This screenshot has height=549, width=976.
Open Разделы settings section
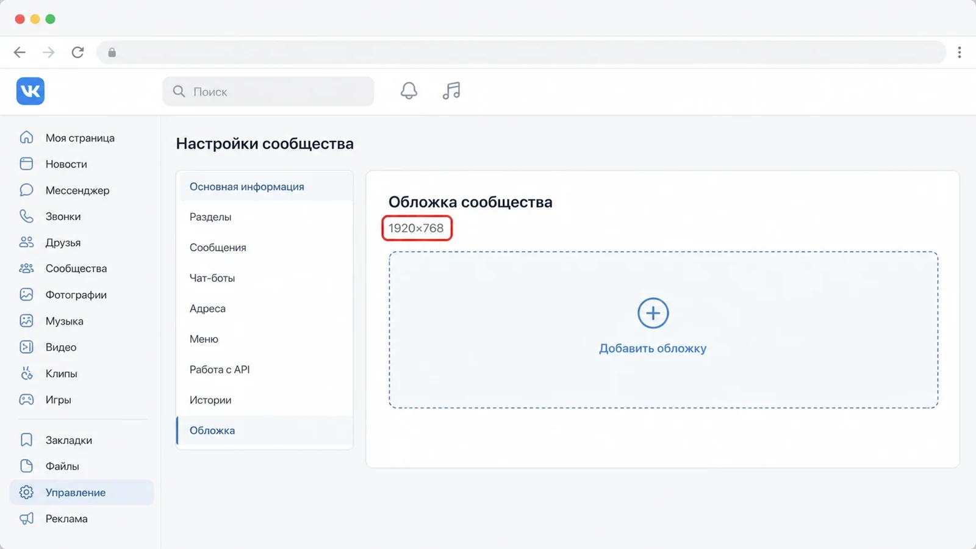click(x=265, y=217)
